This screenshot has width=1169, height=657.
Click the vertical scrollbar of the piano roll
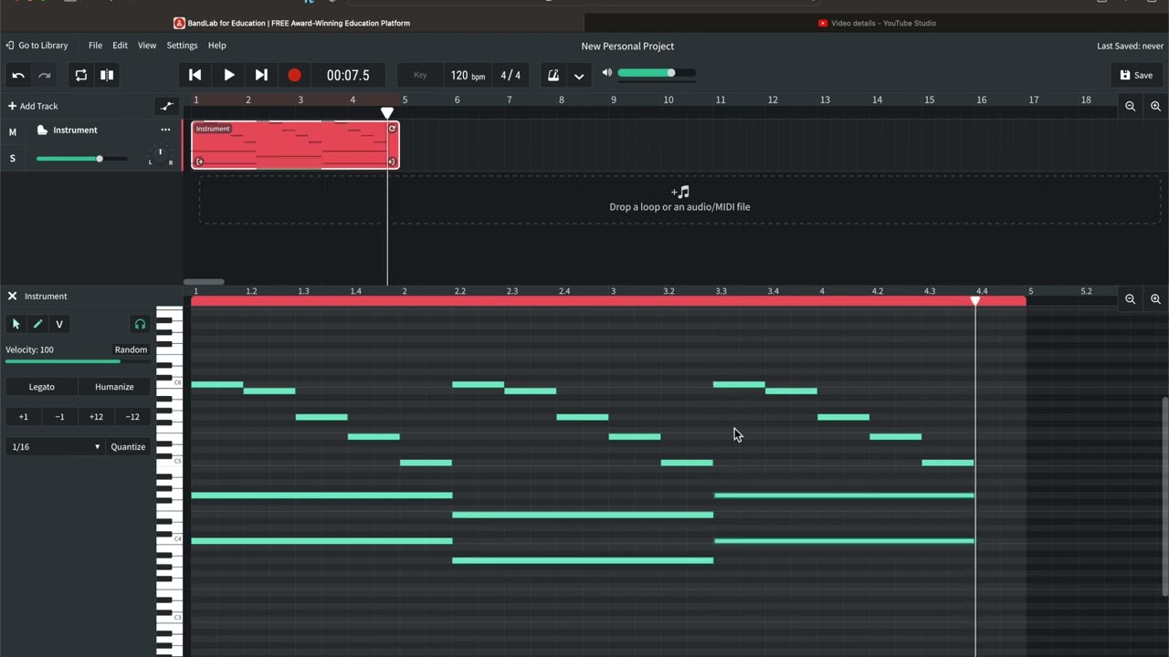tap(1164, 497)
